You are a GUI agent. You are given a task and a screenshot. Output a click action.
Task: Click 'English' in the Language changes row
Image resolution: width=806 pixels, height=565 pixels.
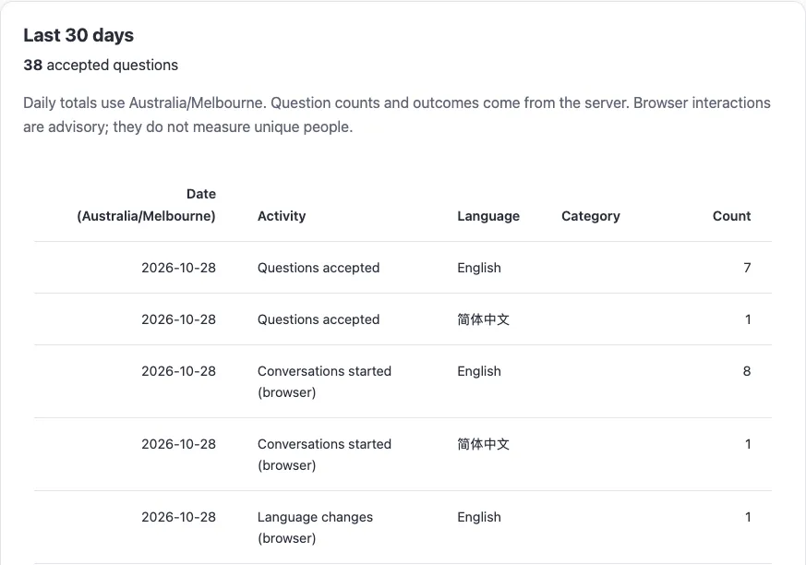479,517
